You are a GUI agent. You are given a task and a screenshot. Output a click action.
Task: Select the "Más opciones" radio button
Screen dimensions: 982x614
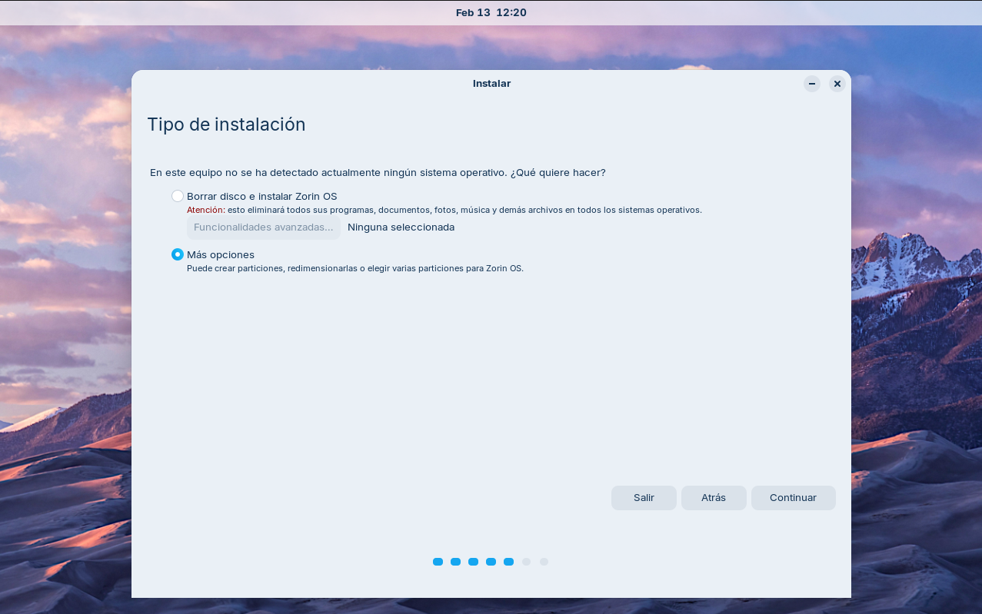click(x=178, y=254)
